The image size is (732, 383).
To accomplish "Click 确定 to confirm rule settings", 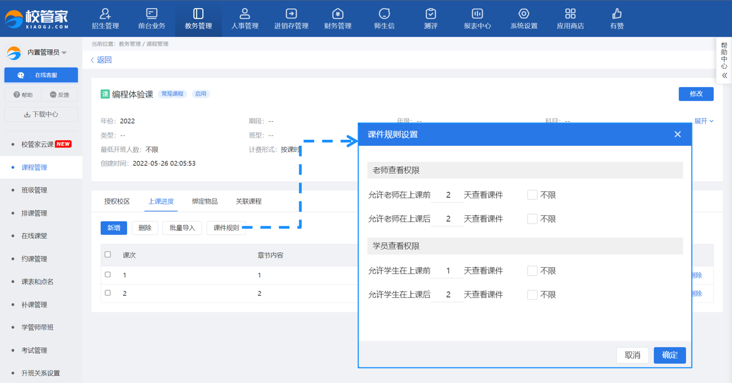I will (670, 355).
